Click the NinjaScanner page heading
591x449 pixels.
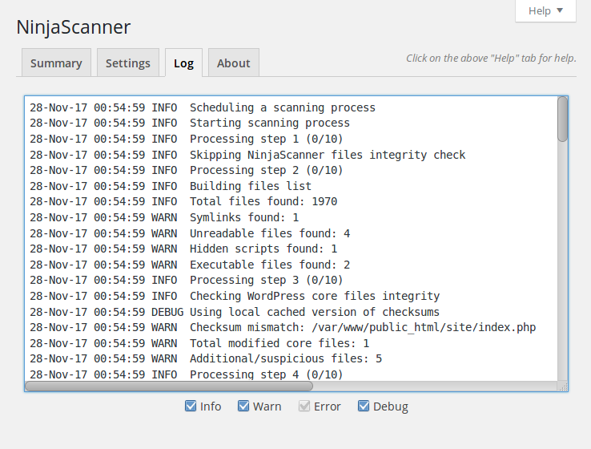[74, 27]
